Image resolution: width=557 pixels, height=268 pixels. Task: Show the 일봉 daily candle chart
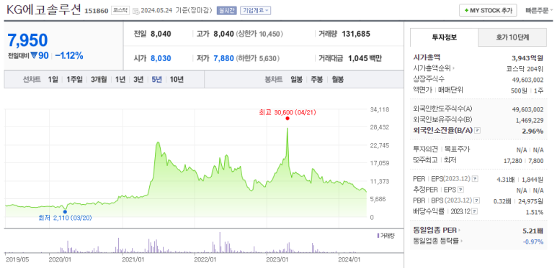[296, 79]
